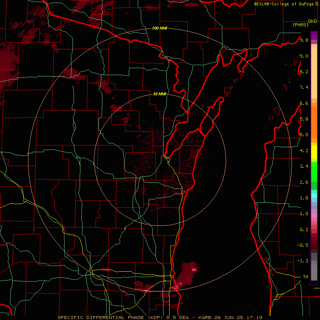Click the DKD label above the color scale
Viewport: 320px width, 320px height.
click(x=313, y=21)
